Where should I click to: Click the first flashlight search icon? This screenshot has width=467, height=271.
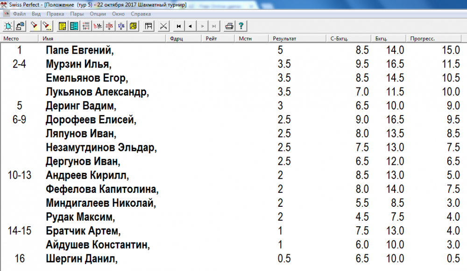coord(35,26)
